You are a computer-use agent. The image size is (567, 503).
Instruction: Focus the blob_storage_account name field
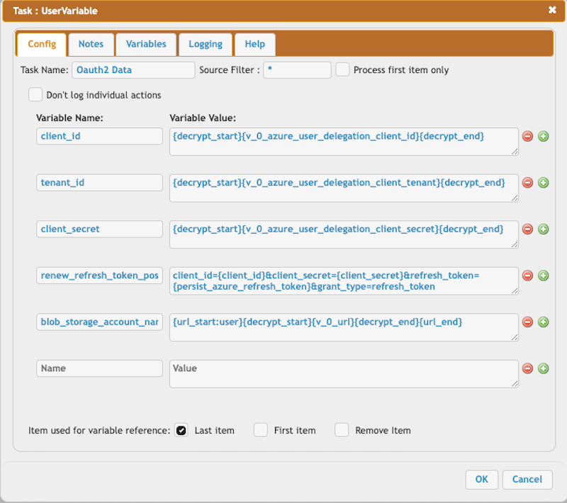tap(99, 322)
